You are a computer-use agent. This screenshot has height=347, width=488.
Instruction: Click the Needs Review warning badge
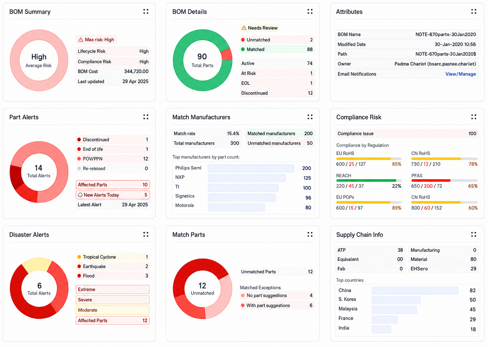pos(260,28)
